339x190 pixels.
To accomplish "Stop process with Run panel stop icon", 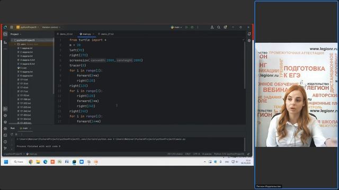I will [x=16, y=134].
